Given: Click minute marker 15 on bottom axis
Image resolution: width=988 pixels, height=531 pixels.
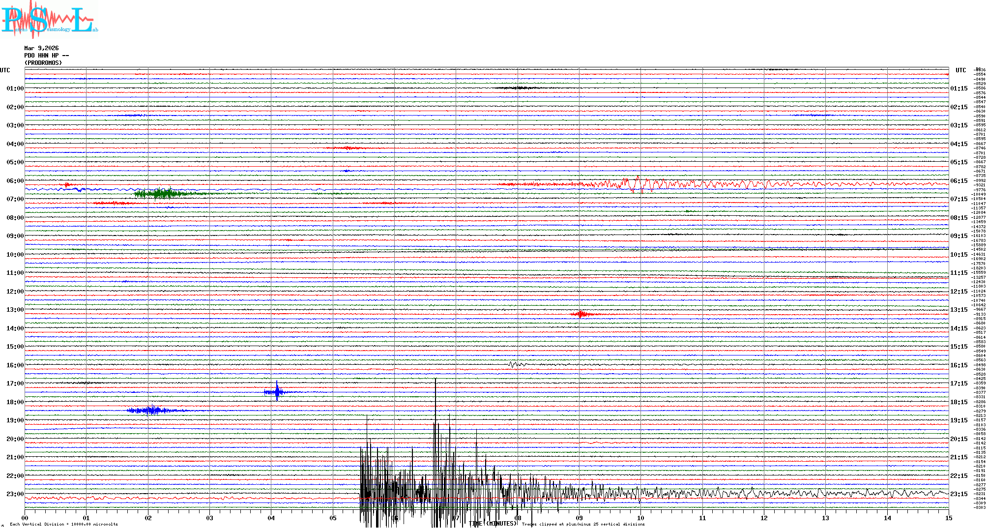Looking at the screenshot, I should [x=948, y=518].
